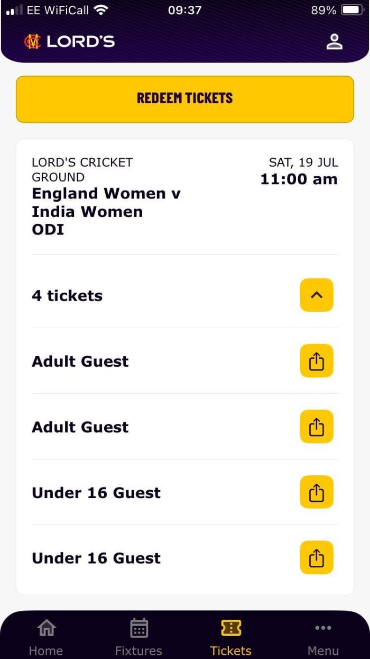Share the first Adult Guest ticket
The image size is (370, 659).
click(316, 361)
